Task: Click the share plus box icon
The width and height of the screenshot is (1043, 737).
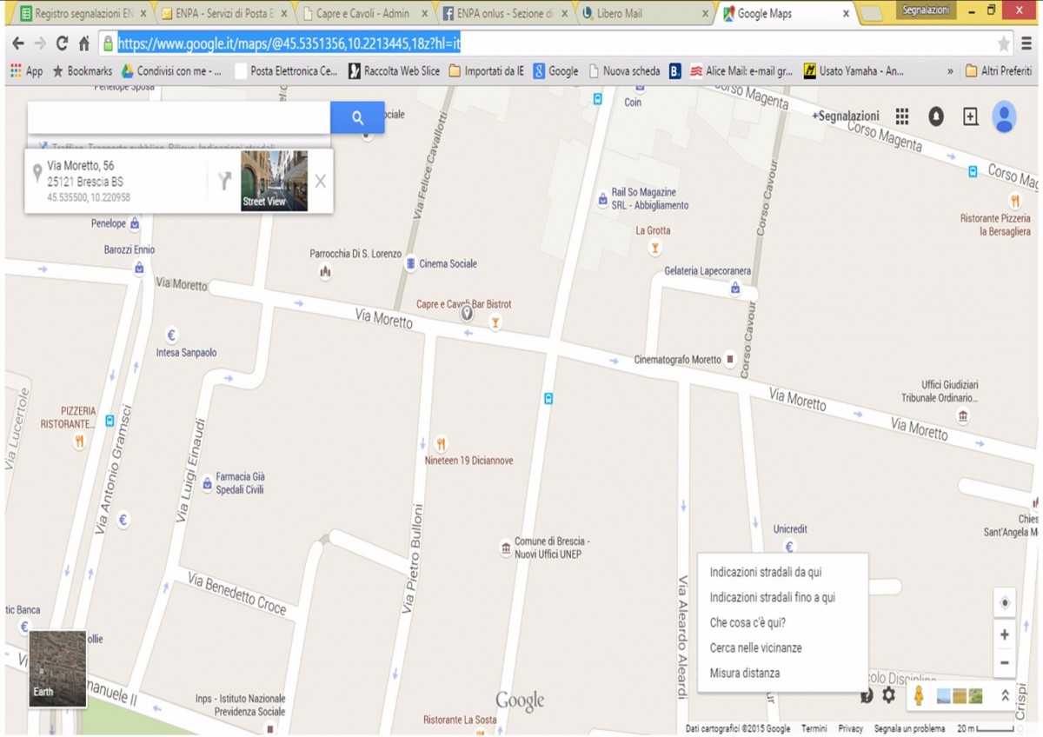Action: [x=971, y=116]
